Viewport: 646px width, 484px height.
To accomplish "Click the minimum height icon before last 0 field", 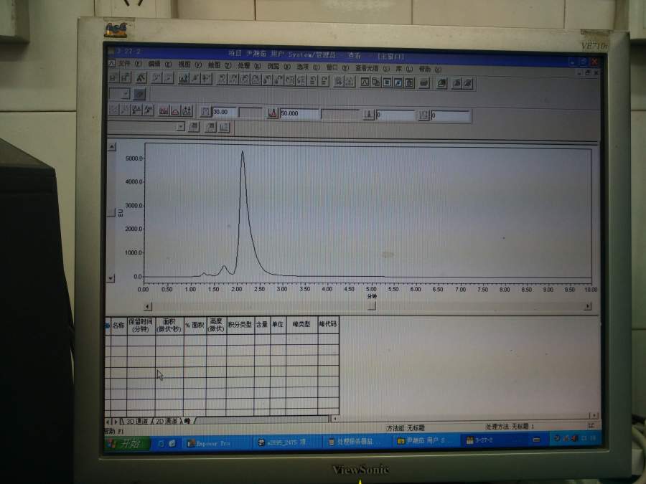I will coord(424,115).
